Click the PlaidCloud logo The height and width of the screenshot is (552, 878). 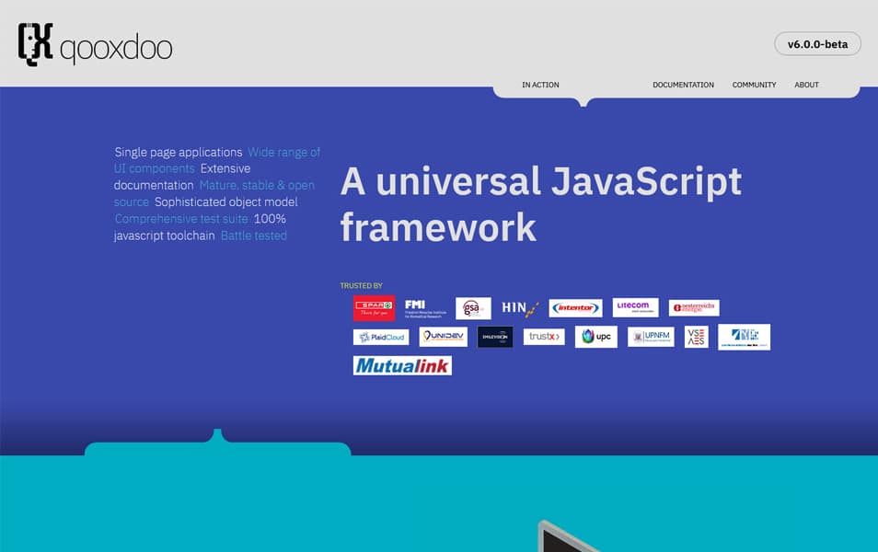381,337
